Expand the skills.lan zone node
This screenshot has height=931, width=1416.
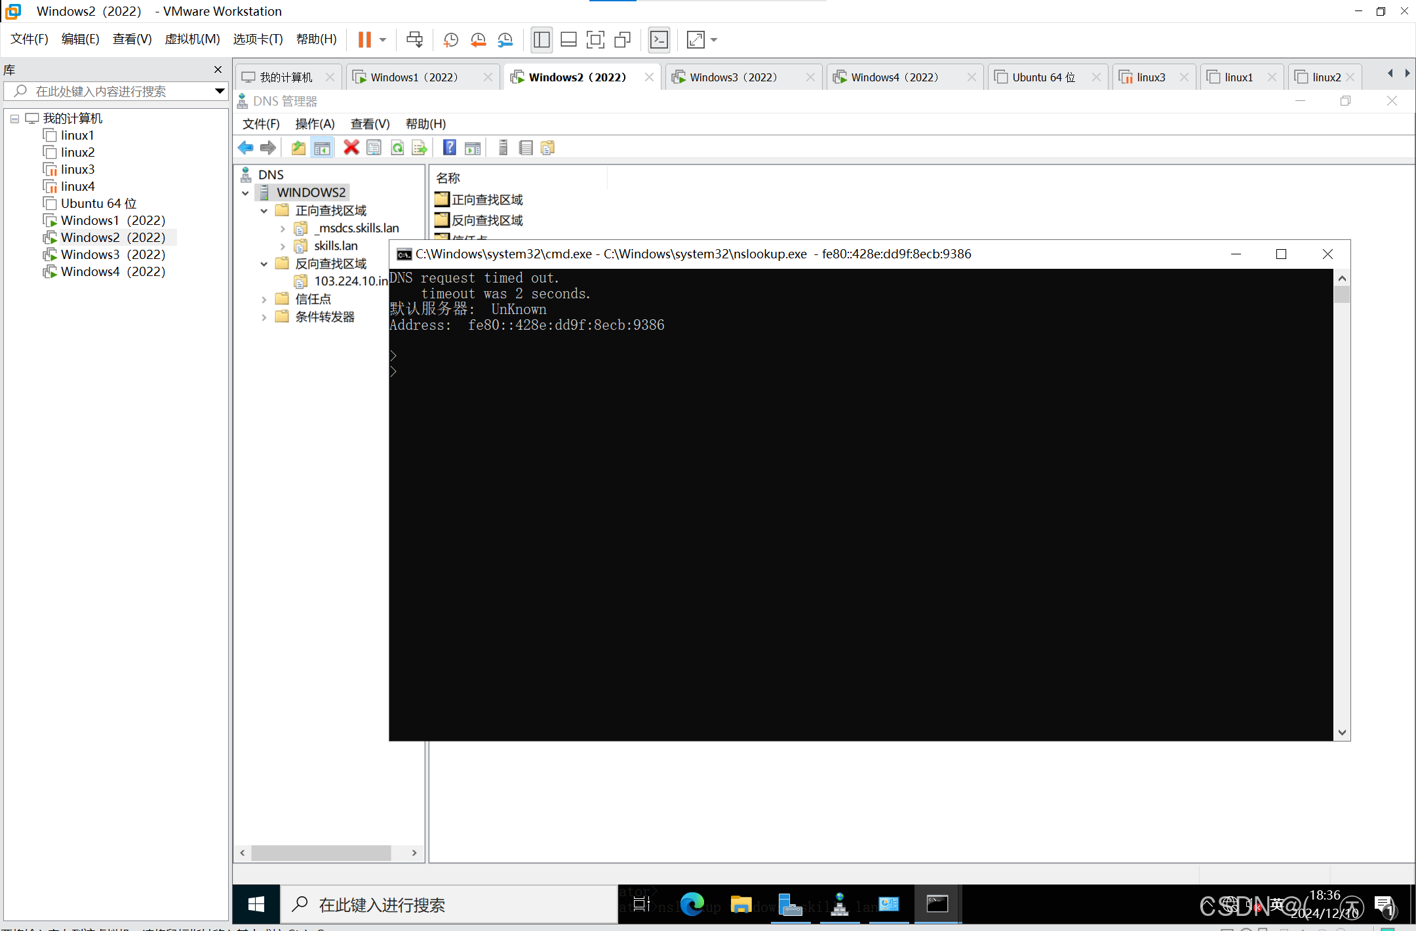[283, 247]
